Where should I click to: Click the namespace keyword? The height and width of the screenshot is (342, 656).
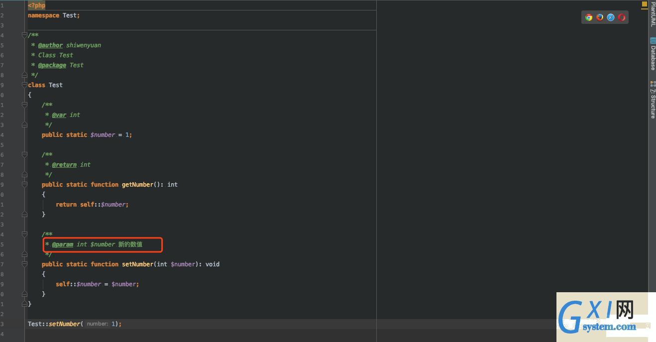click(x=43, y=15)
